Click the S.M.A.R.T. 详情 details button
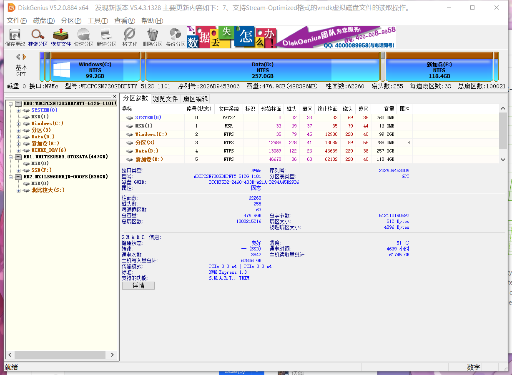The height and width of the screenshot is (375, 512). [138, 285]
